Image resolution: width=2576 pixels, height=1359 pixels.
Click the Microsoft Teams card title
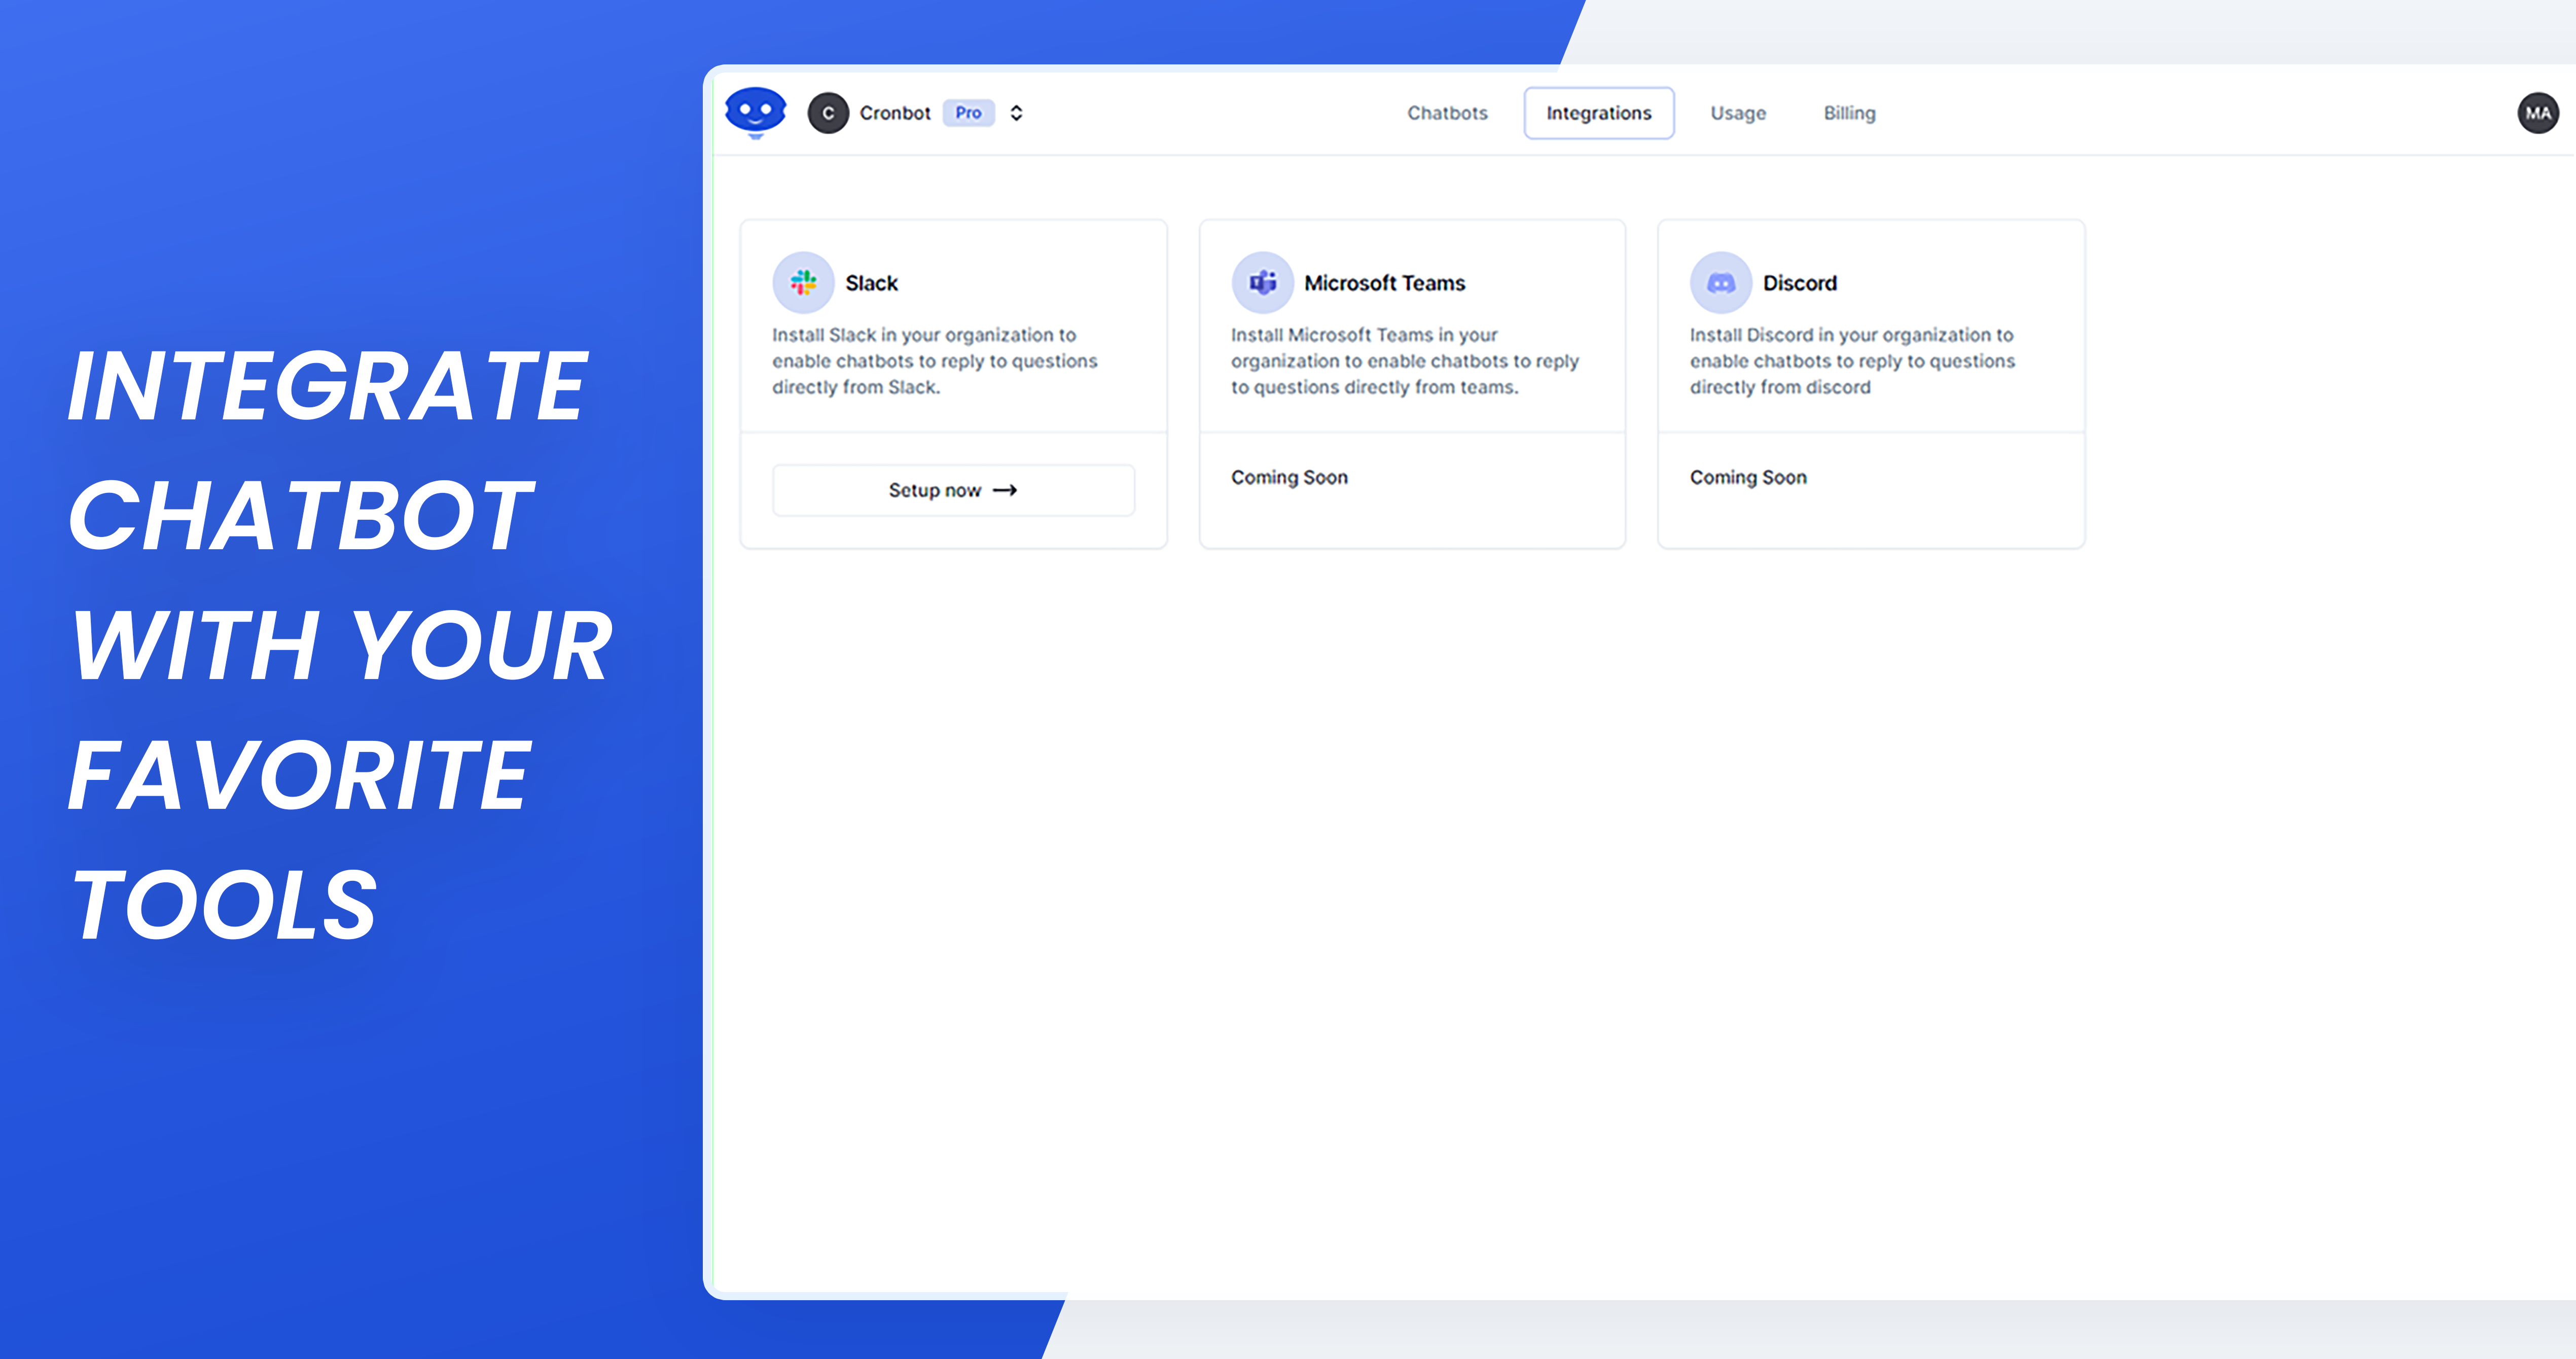pyautogui.click(x=1384, y=283)
